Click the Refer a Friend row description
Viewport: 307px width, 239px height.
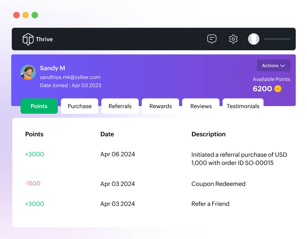click(x=210, y=204)
